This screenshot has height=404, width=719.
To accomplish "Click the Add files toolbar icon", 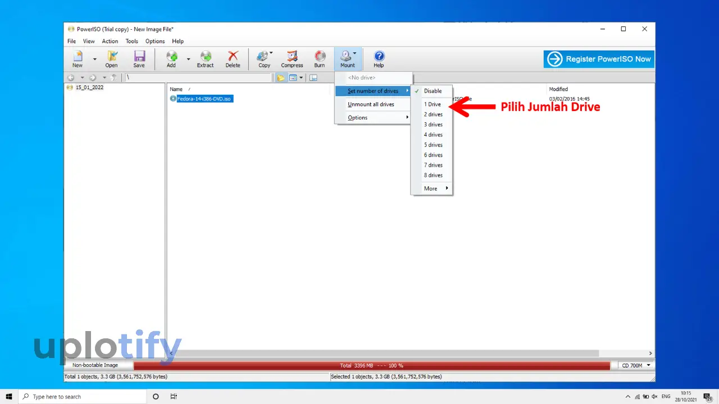I will tap(171, 58).
